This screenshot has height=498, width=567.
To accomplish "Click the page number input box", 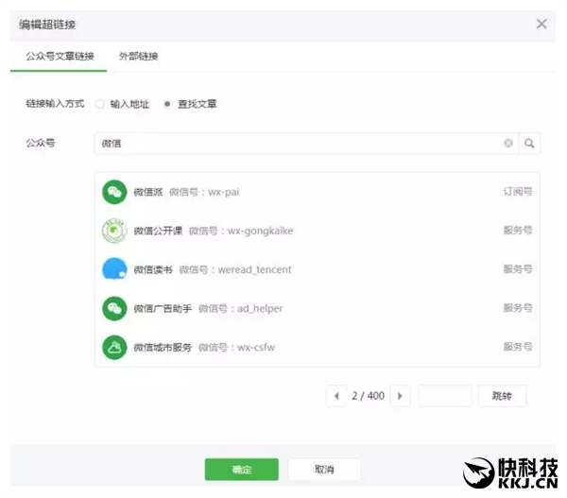I will tap(444, 396).
